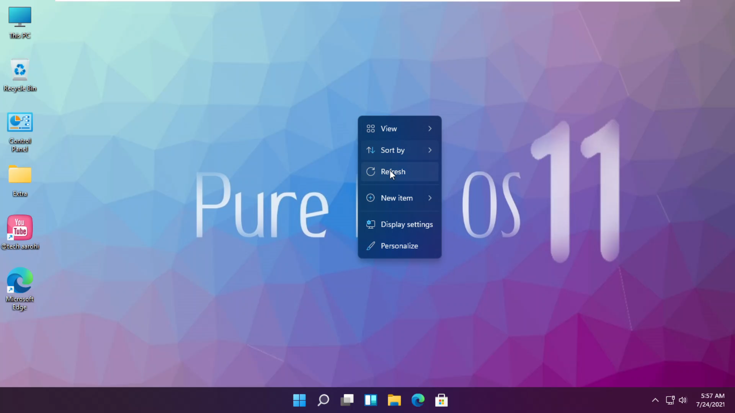Image resolution: width=735 pixels, height=413 pixels.
Task: Open Display settings from context menu
Action: pos(400,224)
